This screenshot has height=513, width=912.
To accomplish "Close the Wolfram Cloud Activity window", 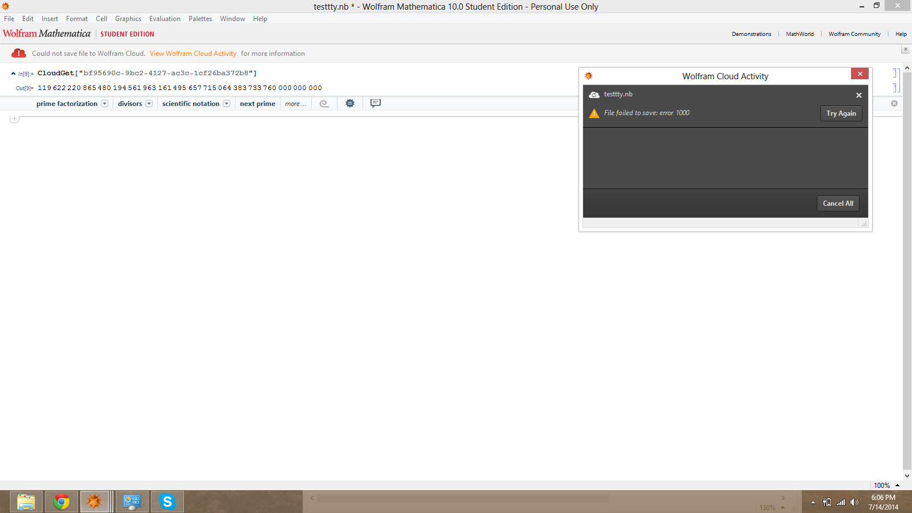I will (x=860, y=74).
